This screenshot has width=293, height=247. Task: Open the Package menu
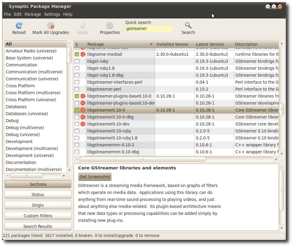point(33,14)
